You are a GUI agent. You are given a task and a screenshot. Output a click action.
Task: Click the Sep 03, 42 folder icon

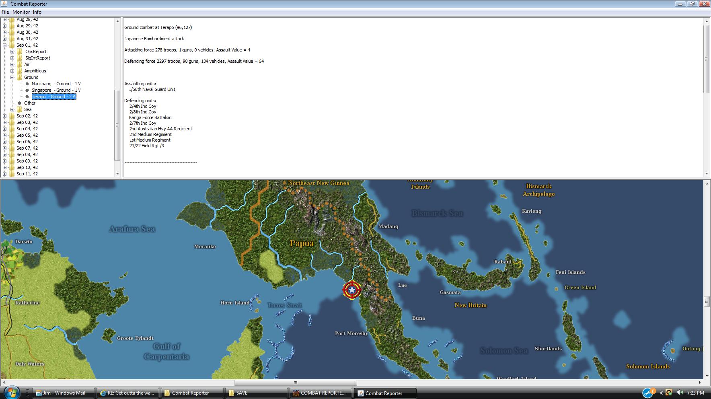[x=12, y=122]
